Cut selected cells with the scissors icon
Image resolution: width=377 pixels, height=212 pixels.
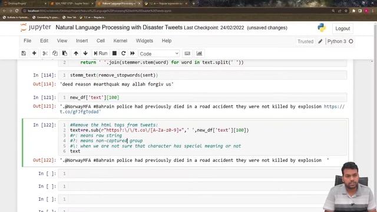pos(45,54)
